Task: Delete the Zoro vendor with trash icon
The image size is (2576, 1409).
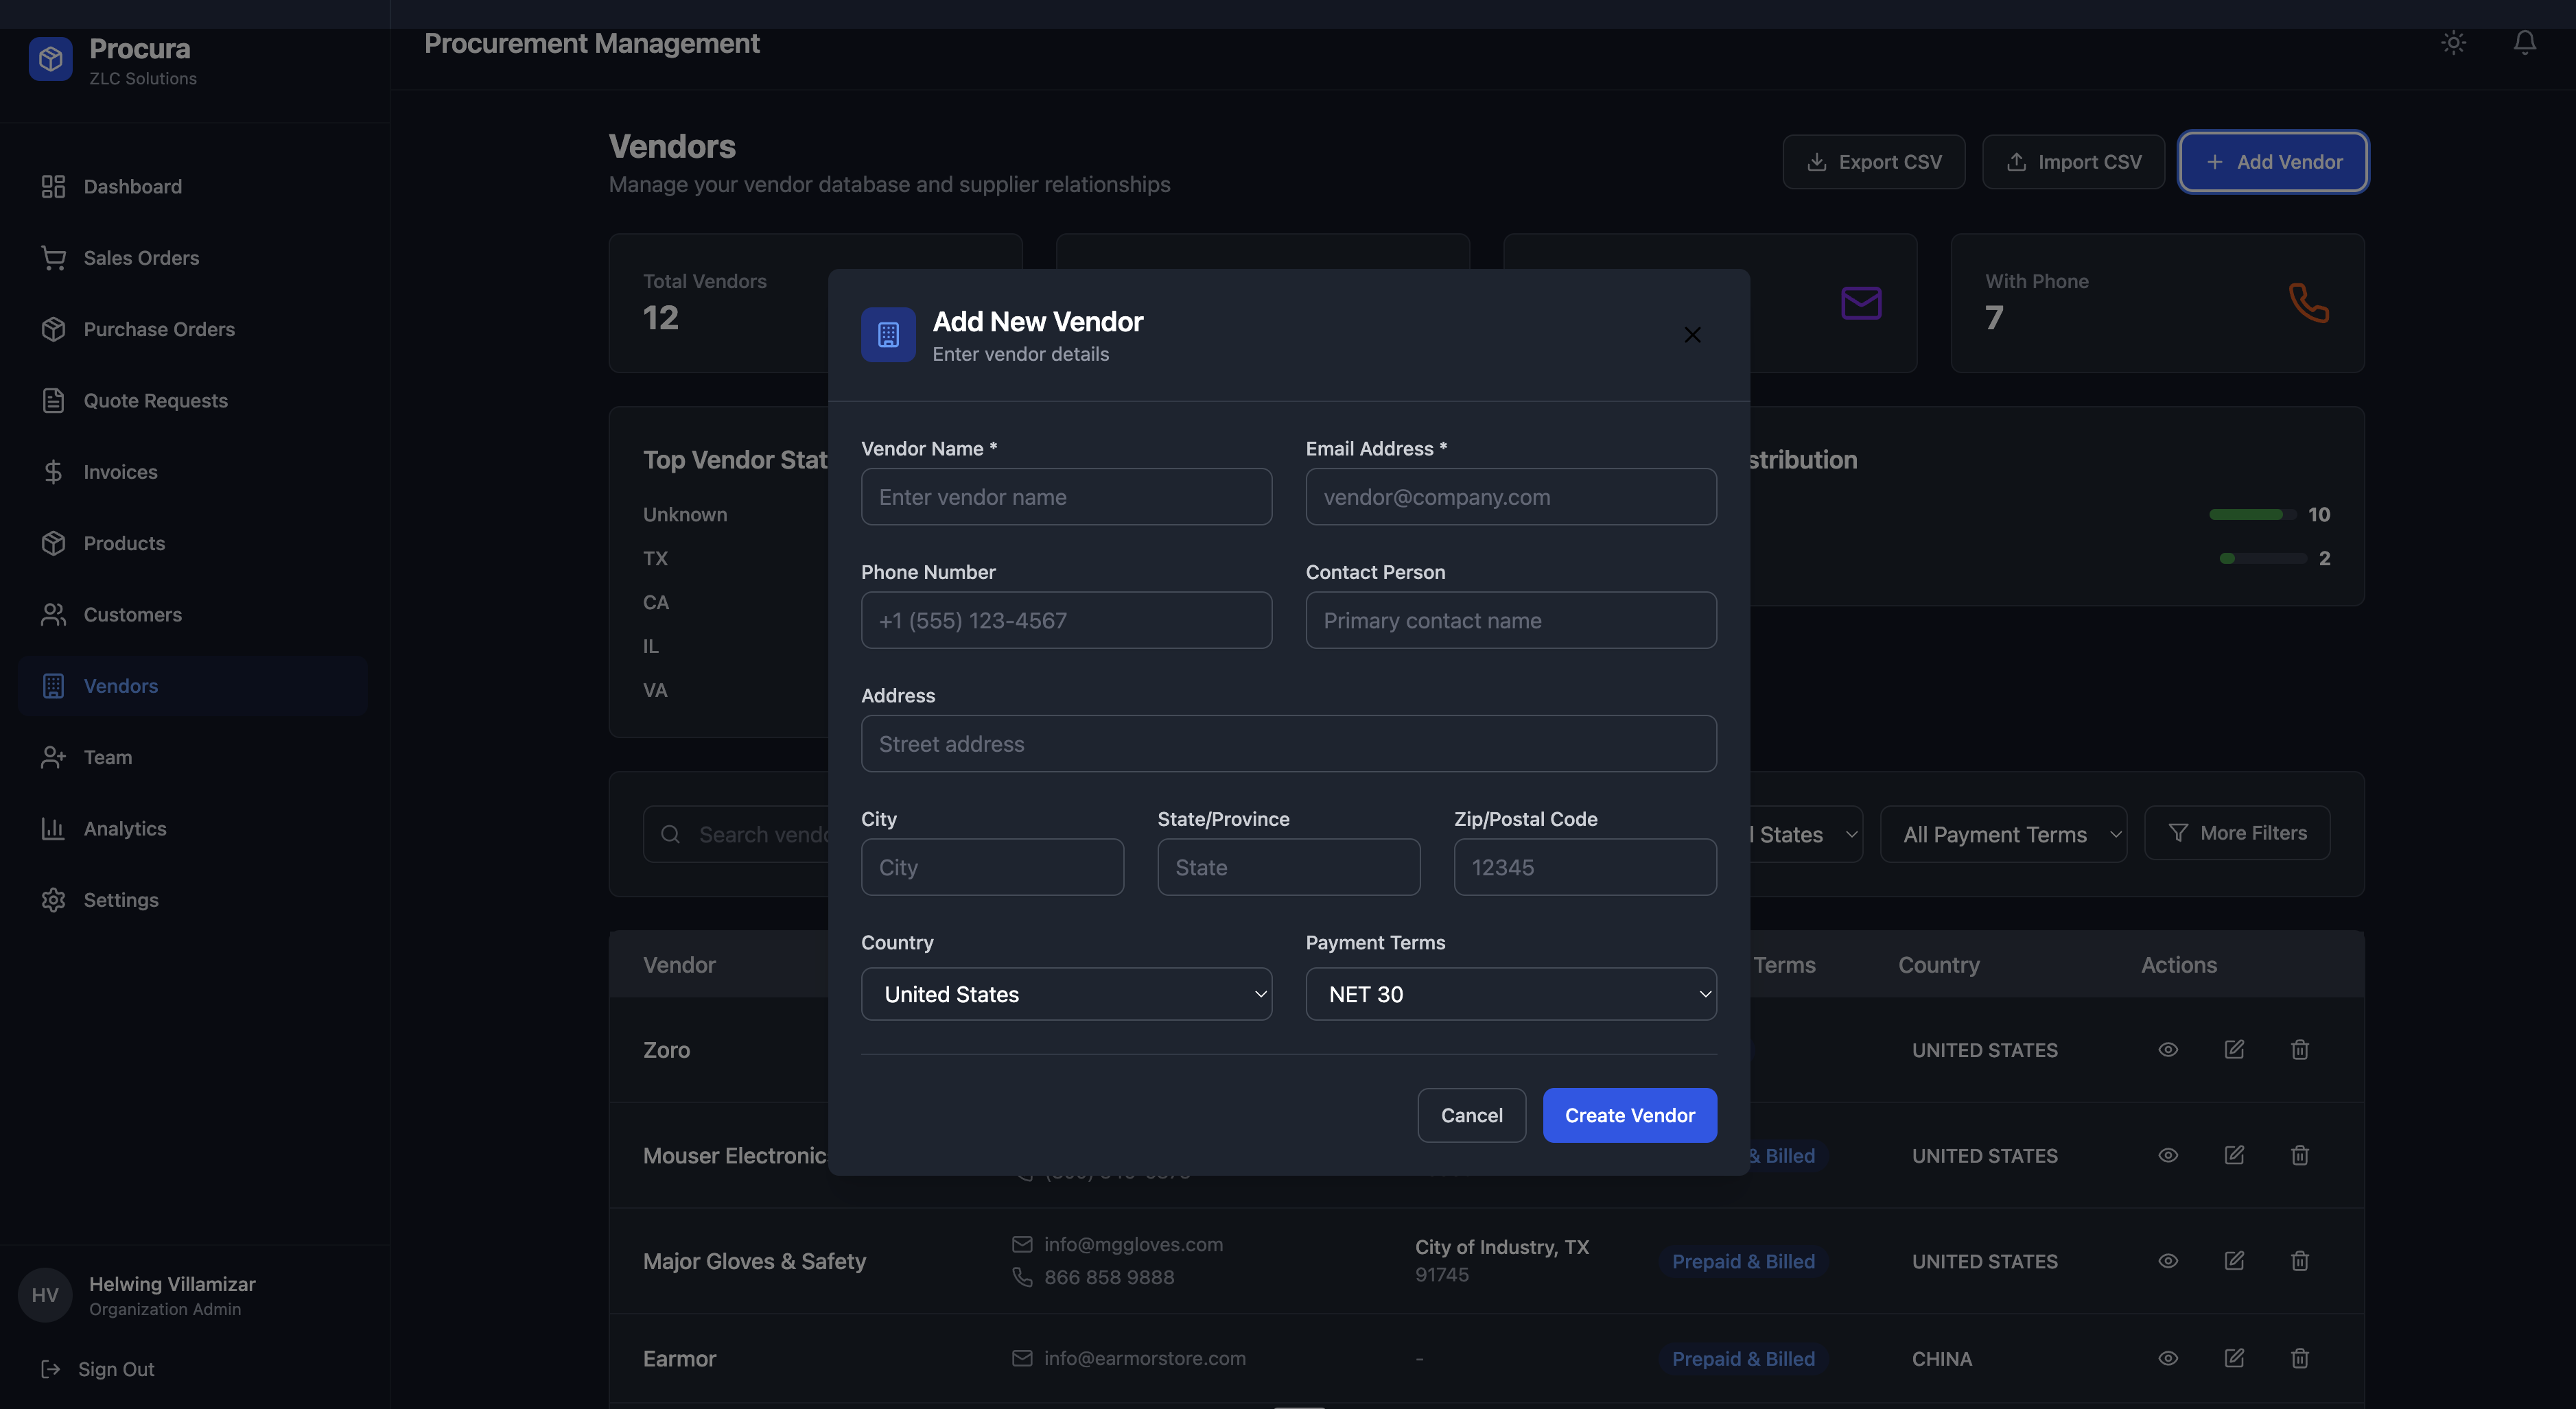Action: click(2299, 1049)
